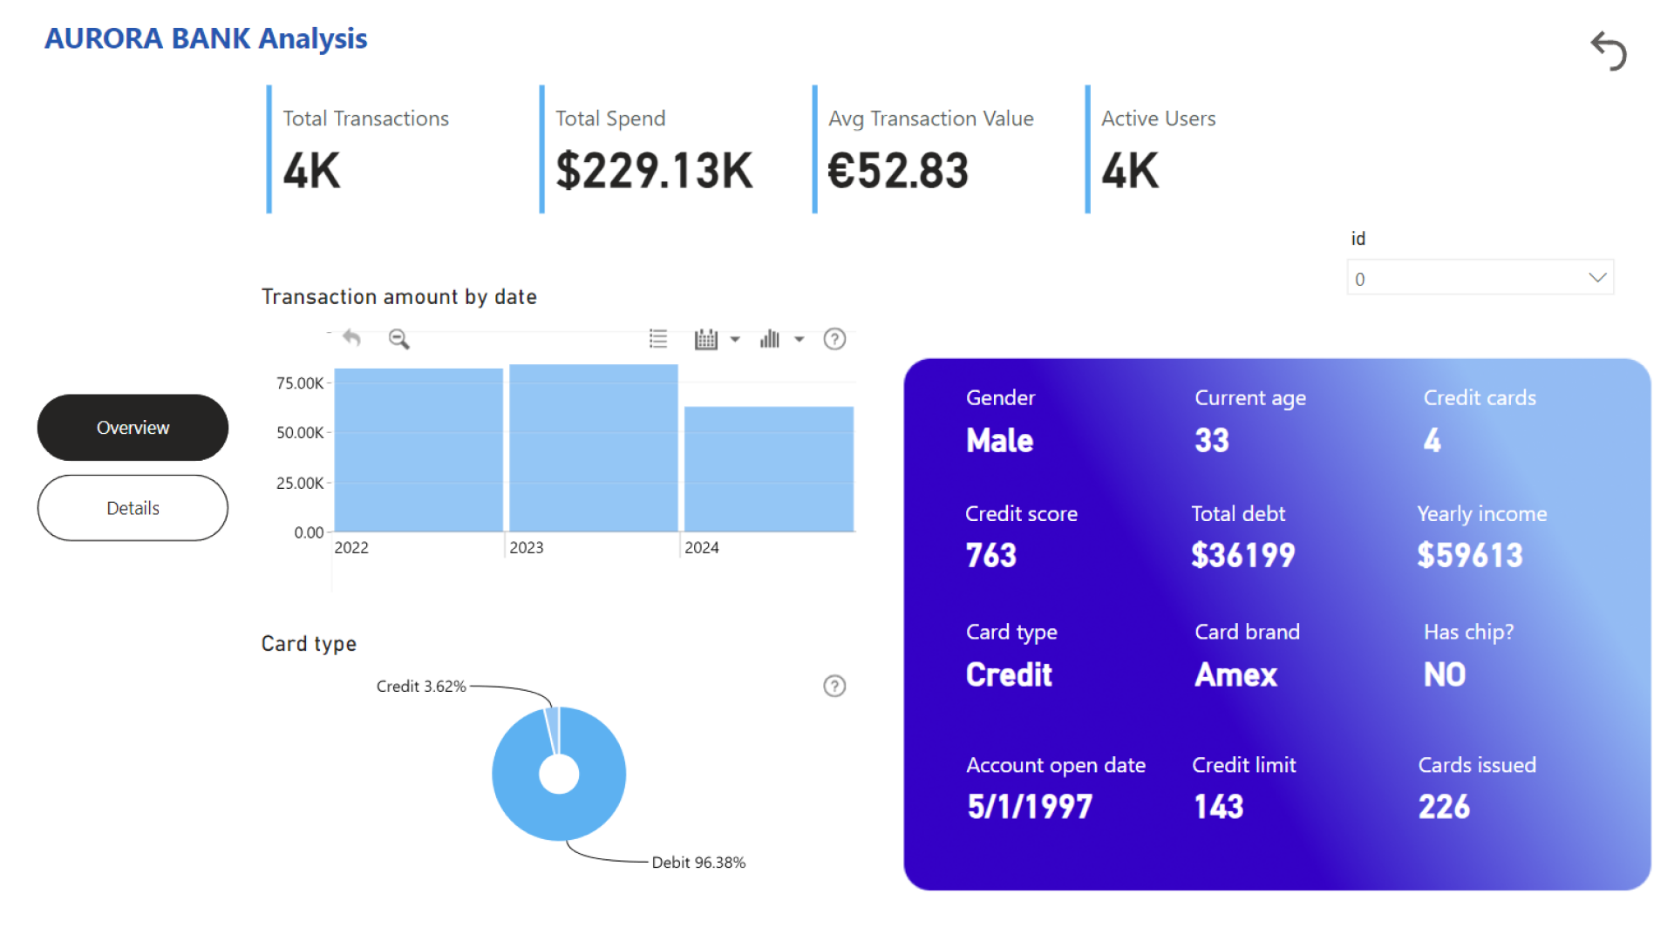Click the undo arrow in chart toolbar
The image size is (1674, 941).
[351, 338]
